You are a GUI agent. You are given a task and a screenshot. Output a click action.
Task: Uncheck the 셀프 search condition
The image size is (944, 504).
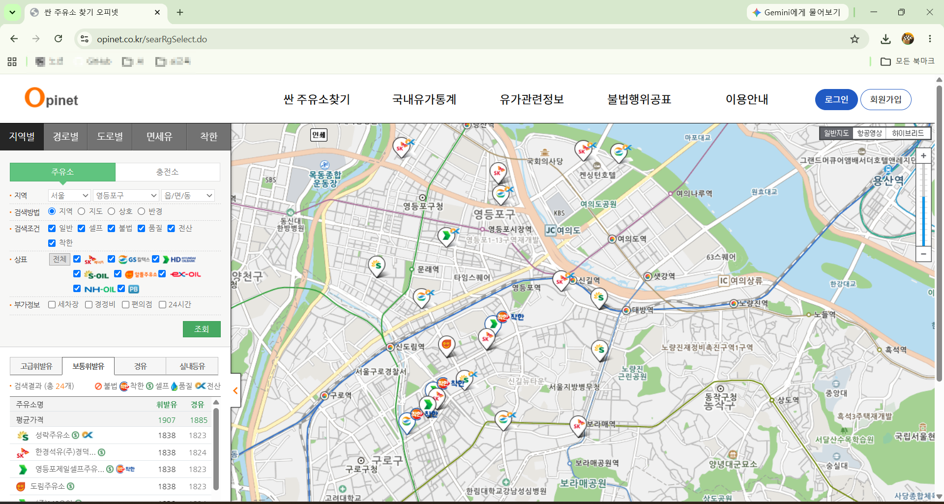[82, 228]
